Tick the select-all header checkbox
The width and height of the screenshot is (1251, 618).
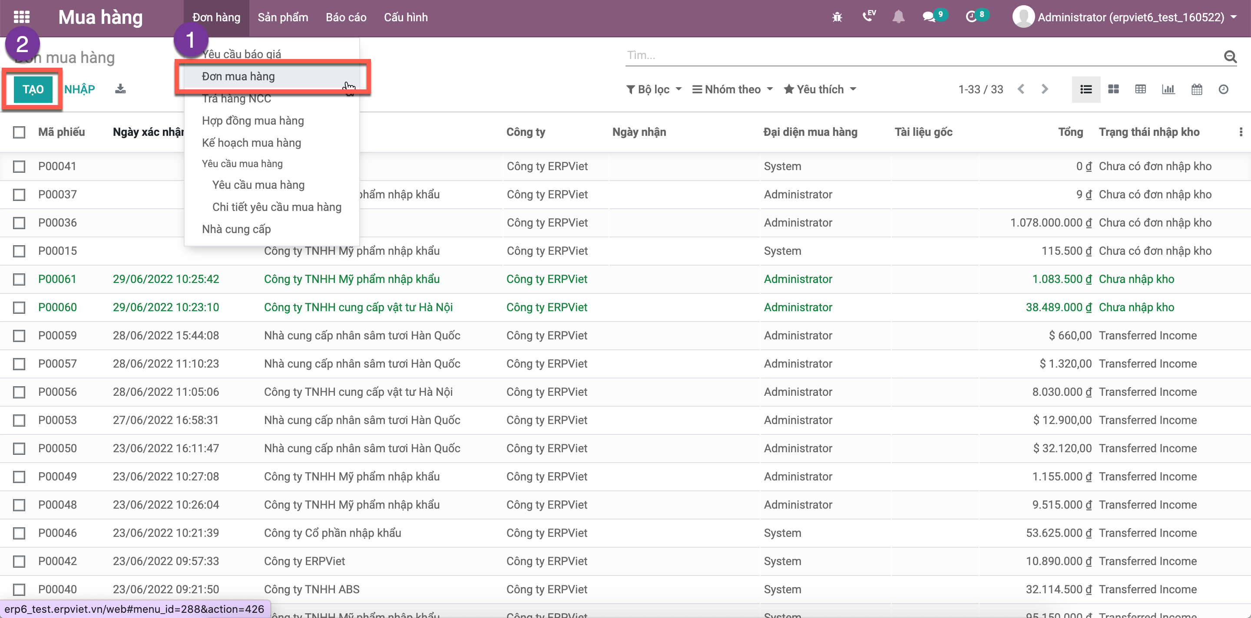point(19,132)
